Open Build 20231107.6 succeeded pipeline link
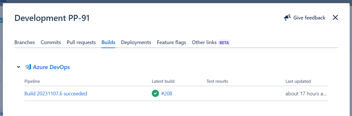 (56, 93)
